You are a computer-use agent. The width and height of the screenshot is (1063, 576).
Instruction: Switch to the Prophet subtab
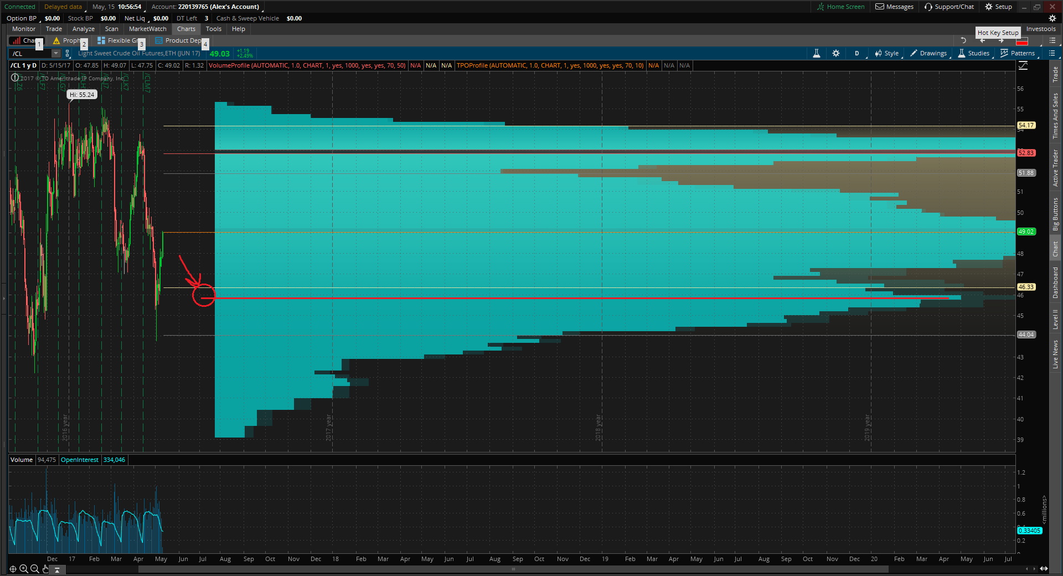[68, 40]
